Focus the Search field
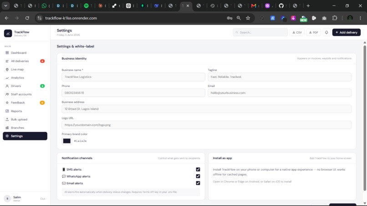This screenshot has height=206, width=367. pyautogui.click(x=260, y=32)
